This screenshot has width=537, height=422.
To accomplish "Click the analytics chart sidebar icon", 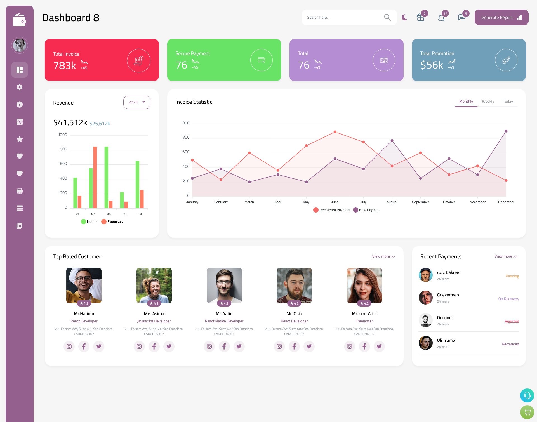I will pyautogui.click(x=20, y=122).
